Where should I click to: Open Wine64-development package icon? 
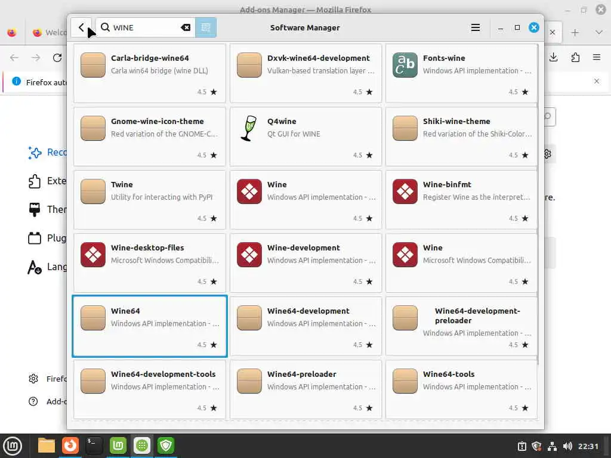coord(249,317)
